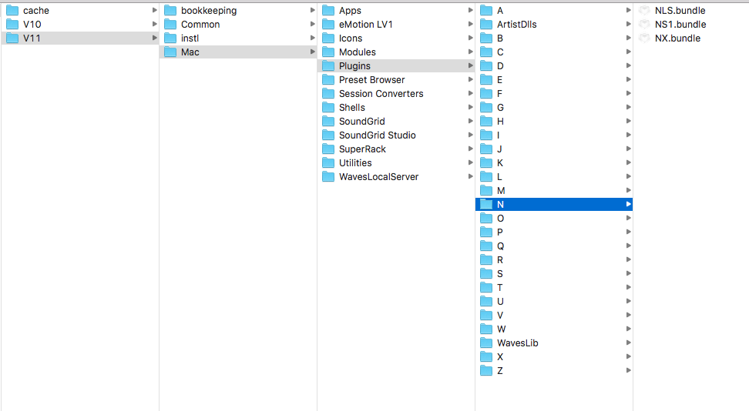Open the folder named U
This screenshot has width=749, height=411.
pos(554,301)
